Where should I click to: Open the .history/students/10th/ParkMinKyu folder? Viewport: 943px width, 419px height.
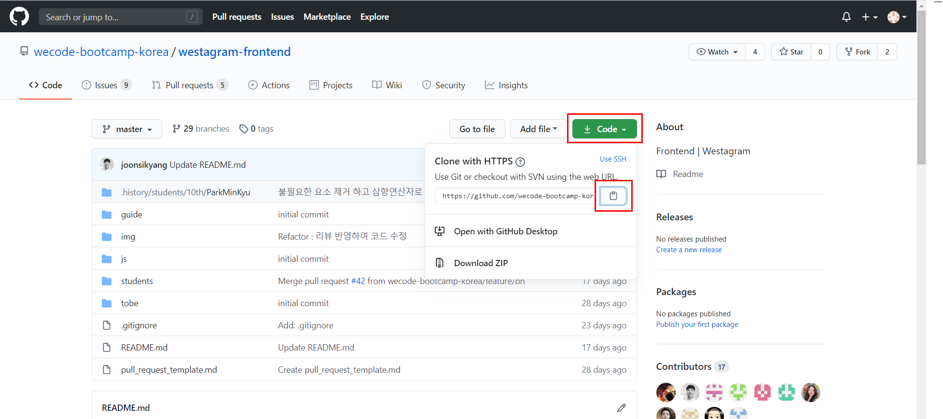point(185,192)
